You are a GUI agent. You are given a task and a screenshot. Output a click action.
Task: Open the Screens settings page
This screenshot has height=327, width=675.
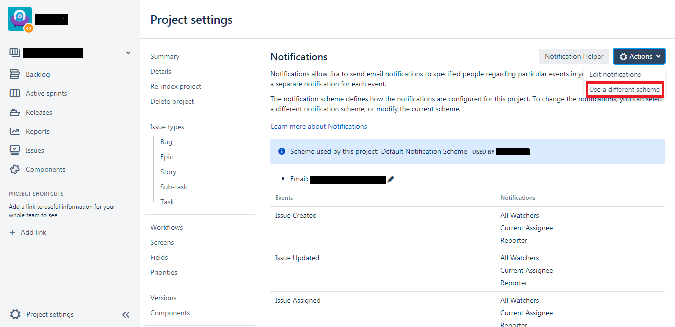(x=162, y=242)
